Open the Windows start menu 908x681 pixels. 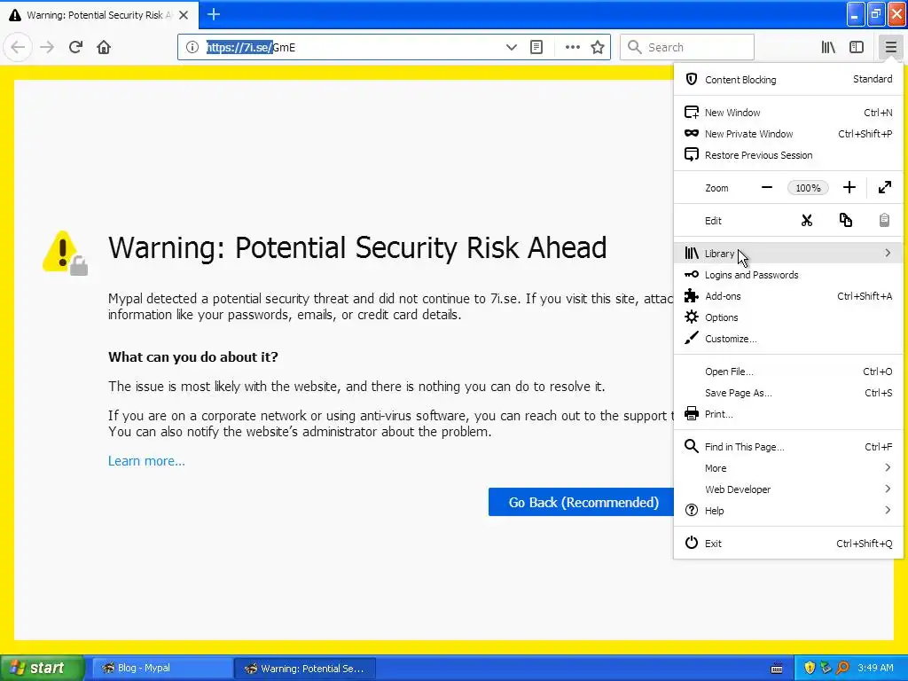43,668
